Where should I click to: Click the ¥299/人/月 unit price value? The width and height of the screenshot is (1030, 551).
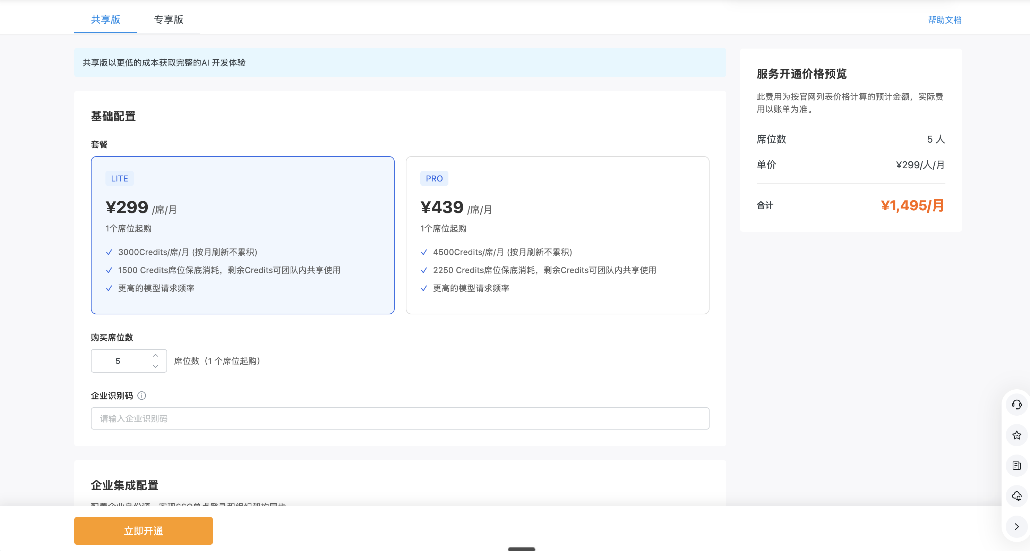click(x=920, y=165)
